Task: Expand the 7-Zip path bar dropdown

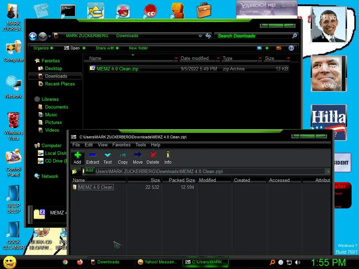Action: [328, 172]
